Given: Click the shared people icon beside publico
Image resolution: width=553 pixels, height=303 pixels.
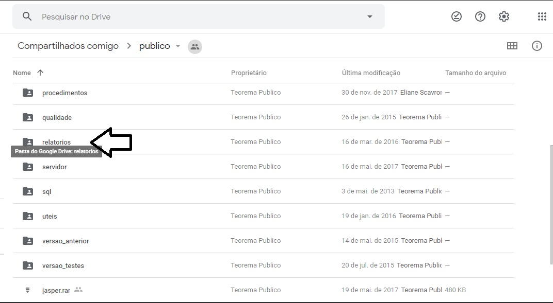Looking at the screenshot, I should (195, 46).
